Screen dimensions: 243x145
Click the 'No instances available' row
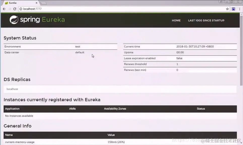click(120, 116)
